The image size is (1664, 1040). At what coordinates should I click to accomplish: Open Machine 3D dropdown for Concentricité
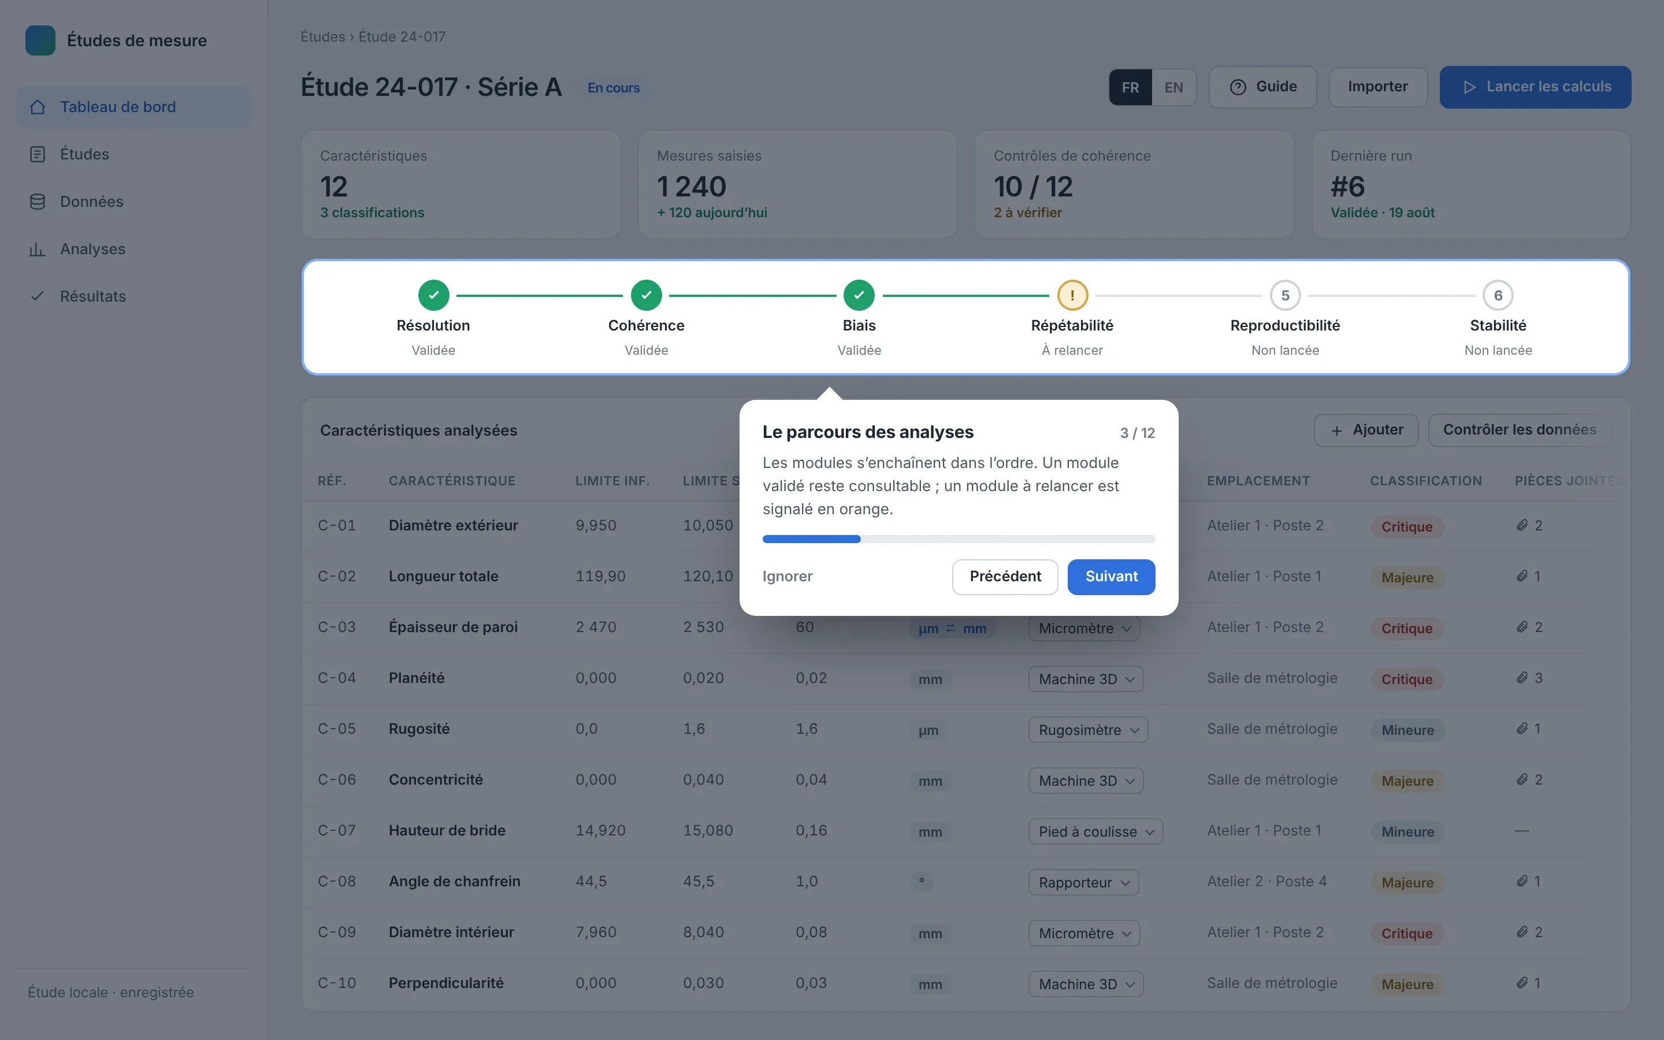click(x=1086, y=781)
